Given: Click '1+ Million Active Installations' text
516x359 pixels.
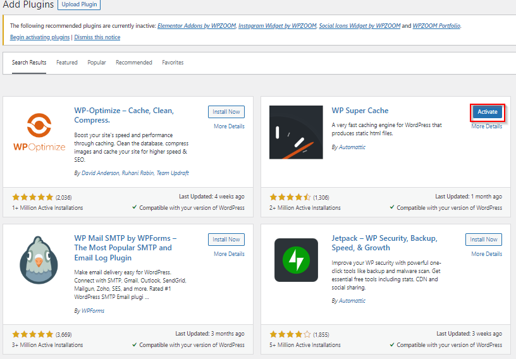Looking at the screenshot, I should (47, 208).
